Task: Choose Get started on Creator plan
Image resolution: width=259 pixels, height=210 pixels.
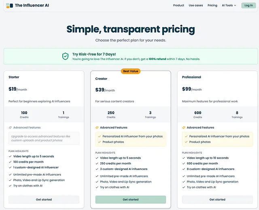Action: pos(131,199)
